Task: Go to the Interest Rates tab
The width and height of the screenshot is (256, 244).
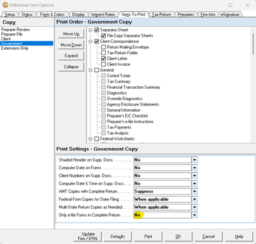Action: pos(103,15)
